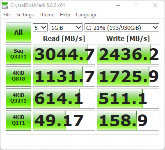Screen dimensions: 165x150
Task: Start the Seq Q32T1 test
Action: [18, 54]
